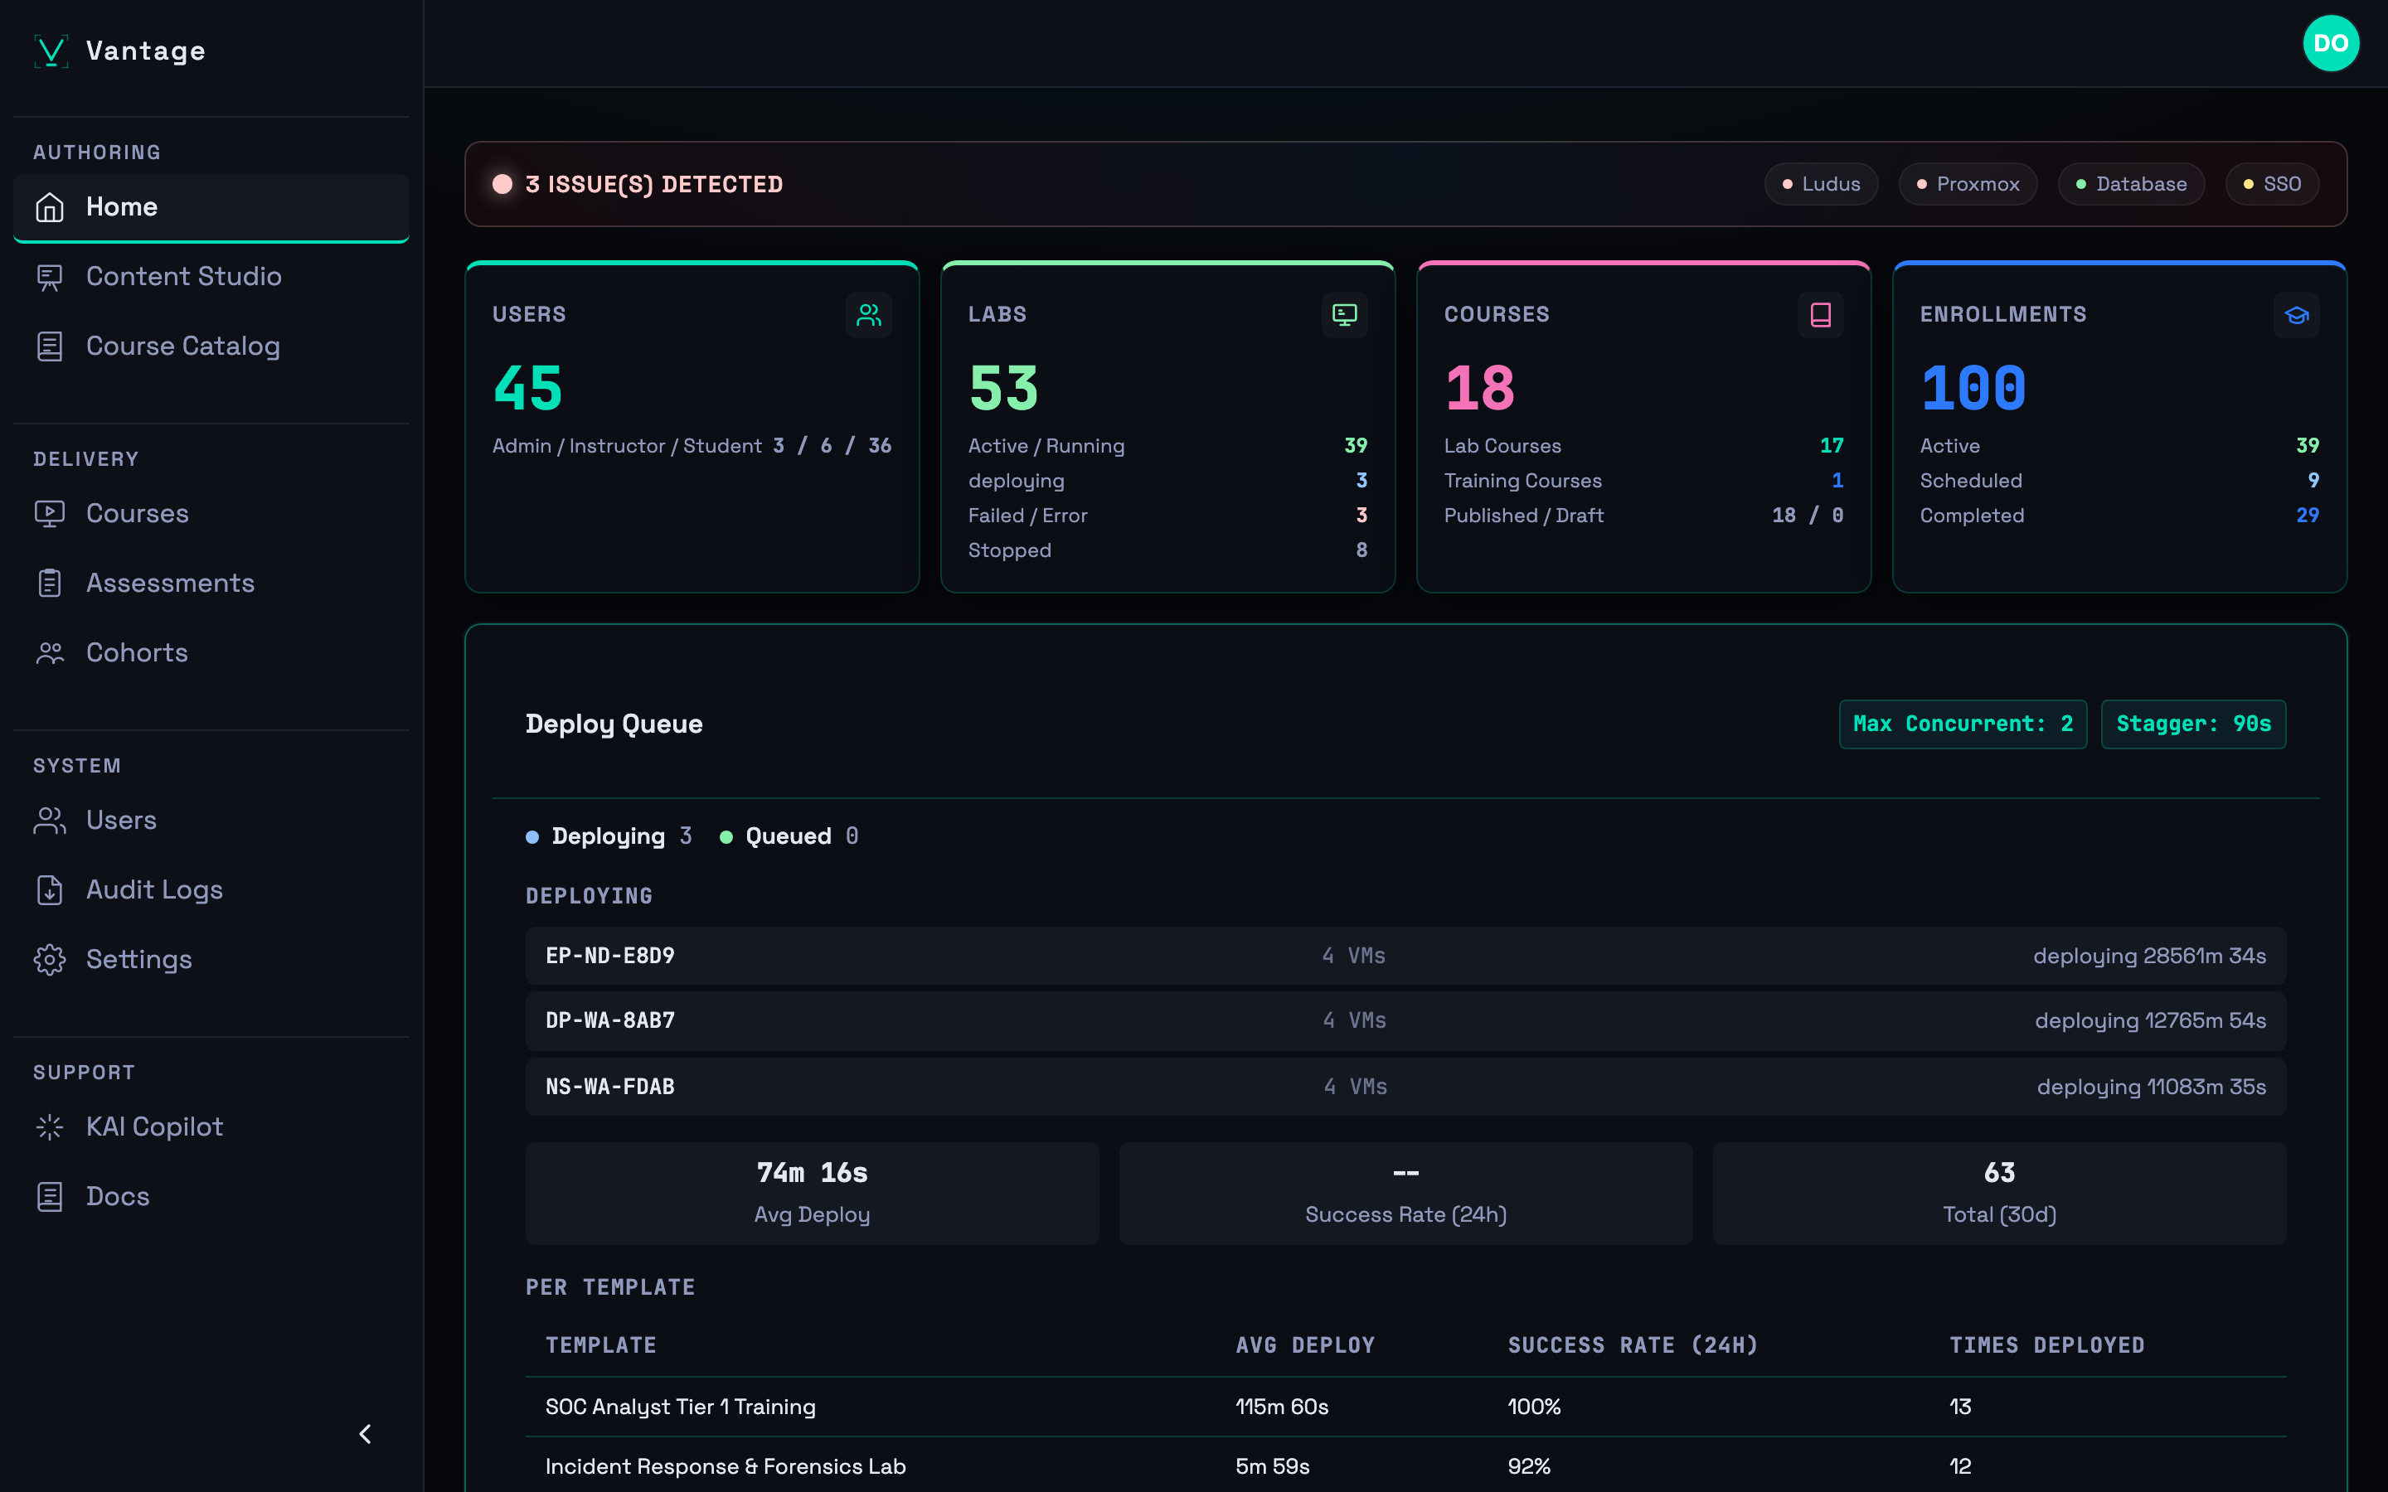Viewport: 2388px width, 1492px height.
Task: Click the 74m 16s Avg Deploy tile
Action: 812,1194
